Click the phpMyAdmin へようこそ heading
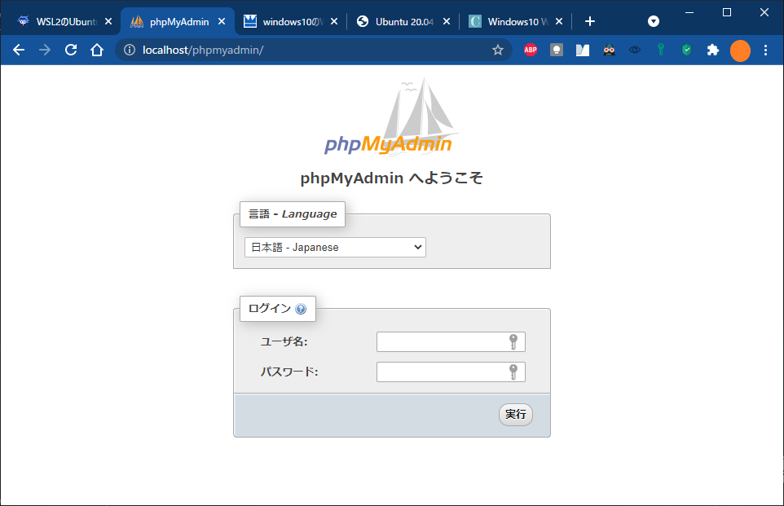 tap(391, 178)
